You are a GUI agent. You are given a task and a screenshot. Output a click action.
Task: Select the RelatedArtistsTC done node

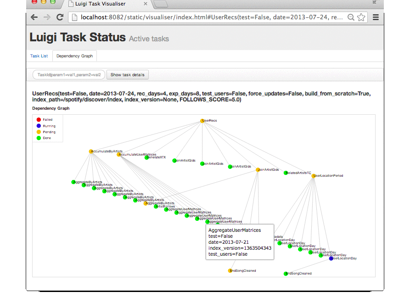pyautogui.click(x=286, y=173)
